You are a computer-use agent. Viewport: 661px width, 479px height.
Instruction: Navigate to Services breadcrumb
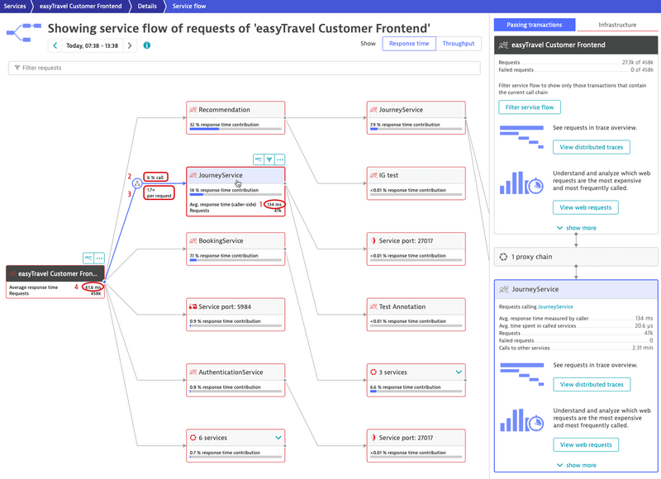(14, 6)
